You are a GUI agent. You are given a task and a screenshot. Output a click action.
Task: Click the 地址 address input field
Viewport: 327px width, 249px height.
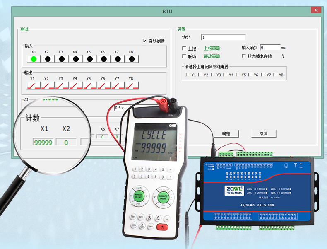(x=223, y=37)
